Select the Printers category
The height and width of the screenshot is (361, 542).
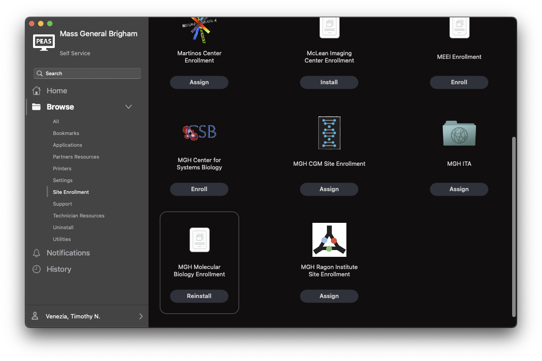point(62,168)
